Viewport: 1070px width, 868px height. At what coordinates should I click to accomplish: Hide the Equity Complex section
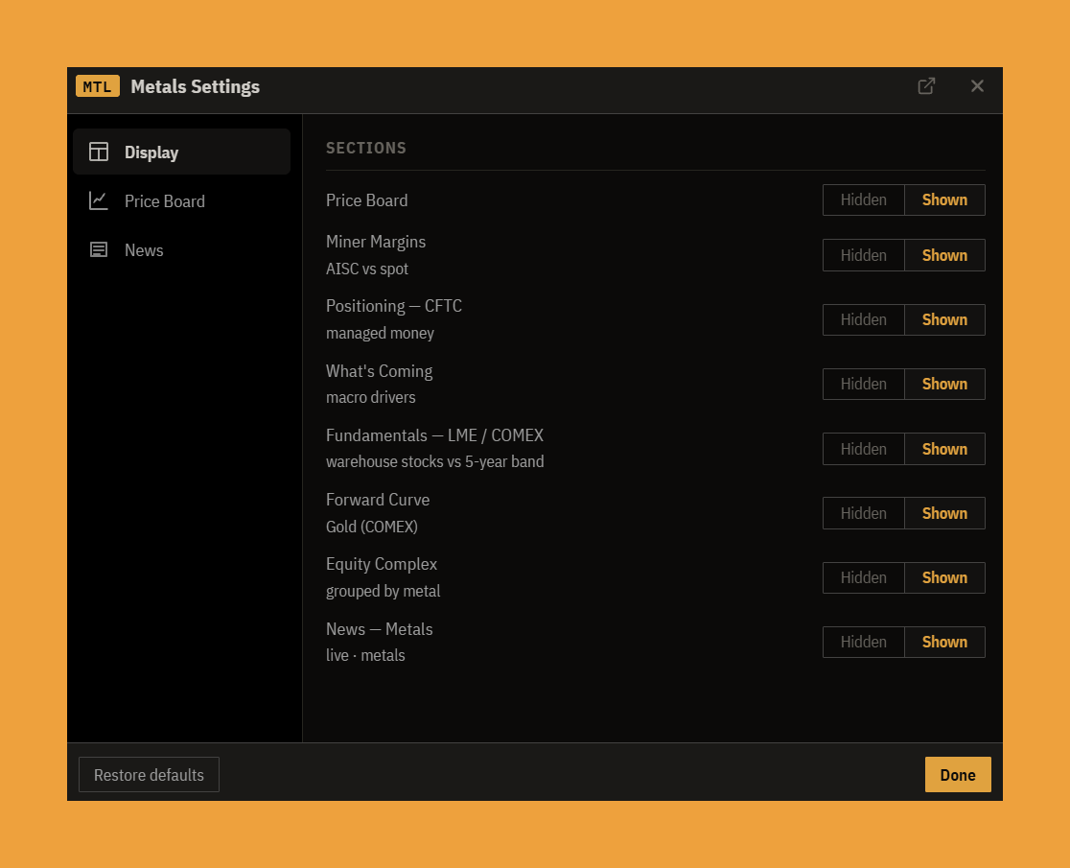[x=863, y=577]
